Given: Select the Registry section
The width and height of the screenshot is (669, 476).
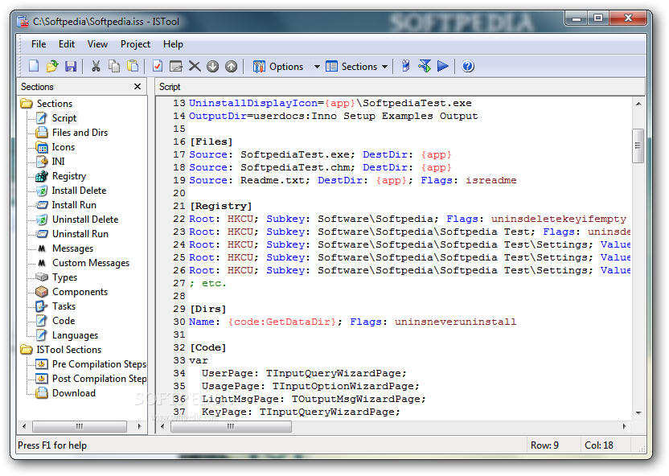Looking at the screenshot, I should [68, 176].
